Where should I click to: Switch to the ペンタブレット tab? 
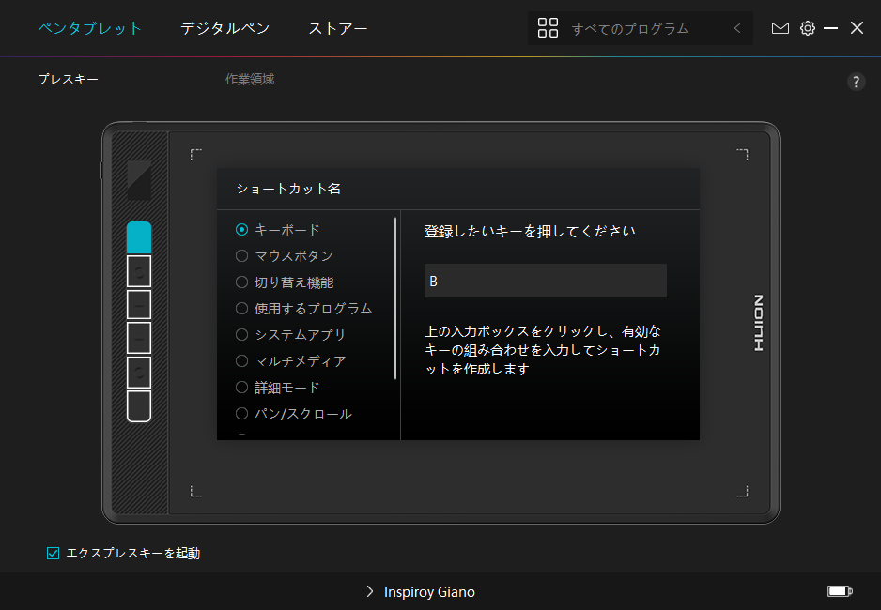[x=90, y=28]
